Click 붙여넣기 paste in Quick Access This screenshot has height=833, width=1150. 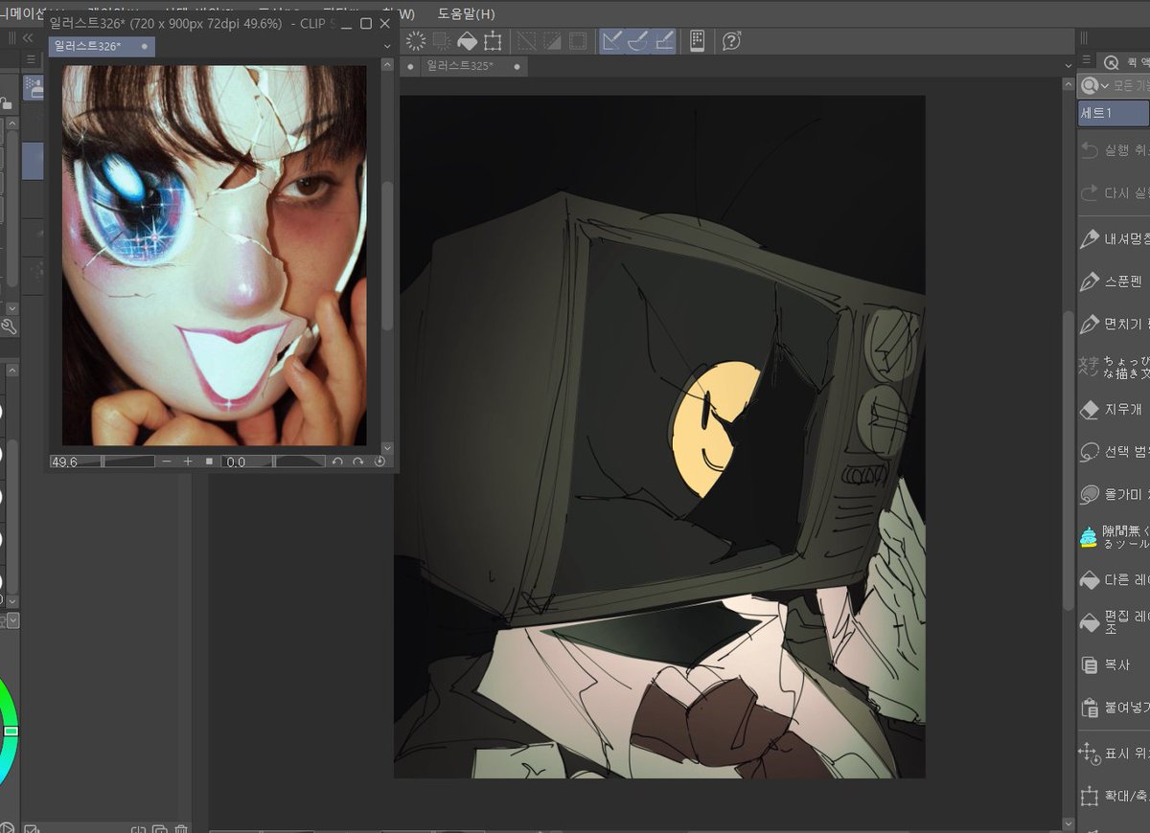click(x=1115, y=708)
